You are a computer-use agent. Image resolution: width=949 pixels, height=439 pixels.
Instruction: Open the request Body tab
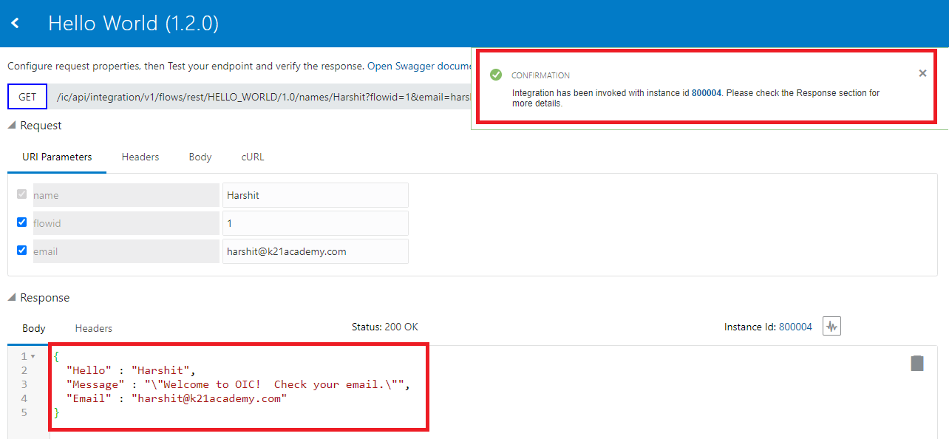200,157
